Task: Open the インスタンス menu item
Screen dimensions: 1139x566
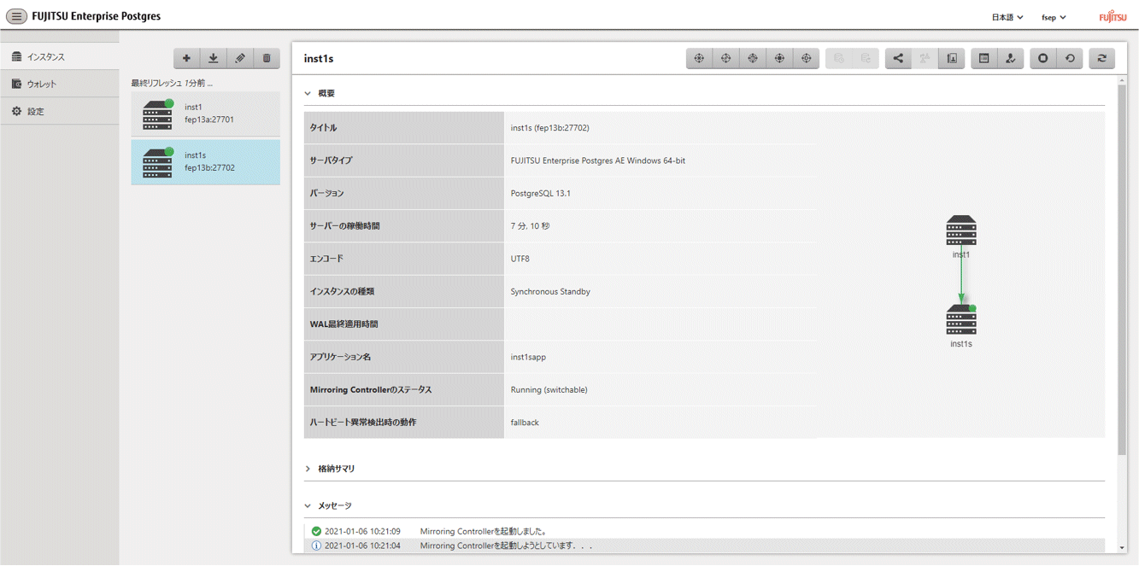Action: pos(60,56)
